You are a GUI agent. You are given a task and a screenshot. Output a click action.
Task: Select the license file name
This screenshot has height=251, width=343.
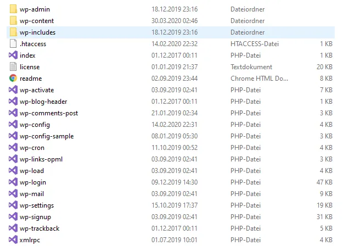[x=30, y=67]
